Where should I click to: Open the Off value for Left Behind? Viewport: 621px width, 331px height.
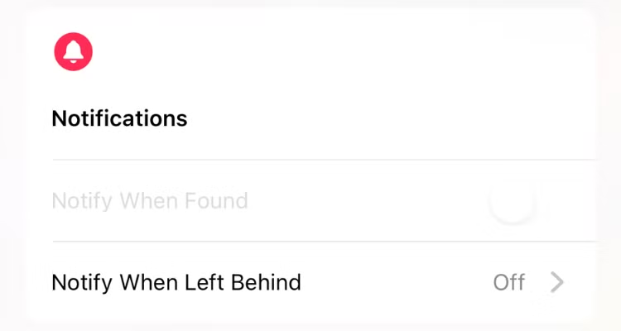pyautogui.click(x=509, y=283)
